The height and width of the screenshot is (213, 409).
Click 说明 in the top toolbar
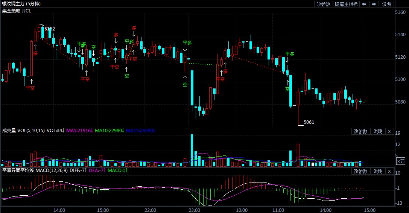tap(386, 4)
